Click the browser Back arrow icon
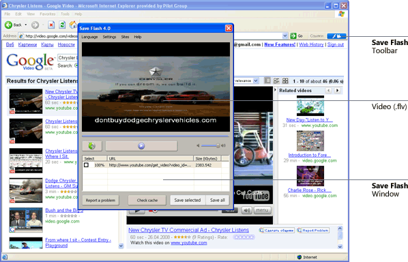The height and width of the screenshot is (262, 408). [9, 25]
